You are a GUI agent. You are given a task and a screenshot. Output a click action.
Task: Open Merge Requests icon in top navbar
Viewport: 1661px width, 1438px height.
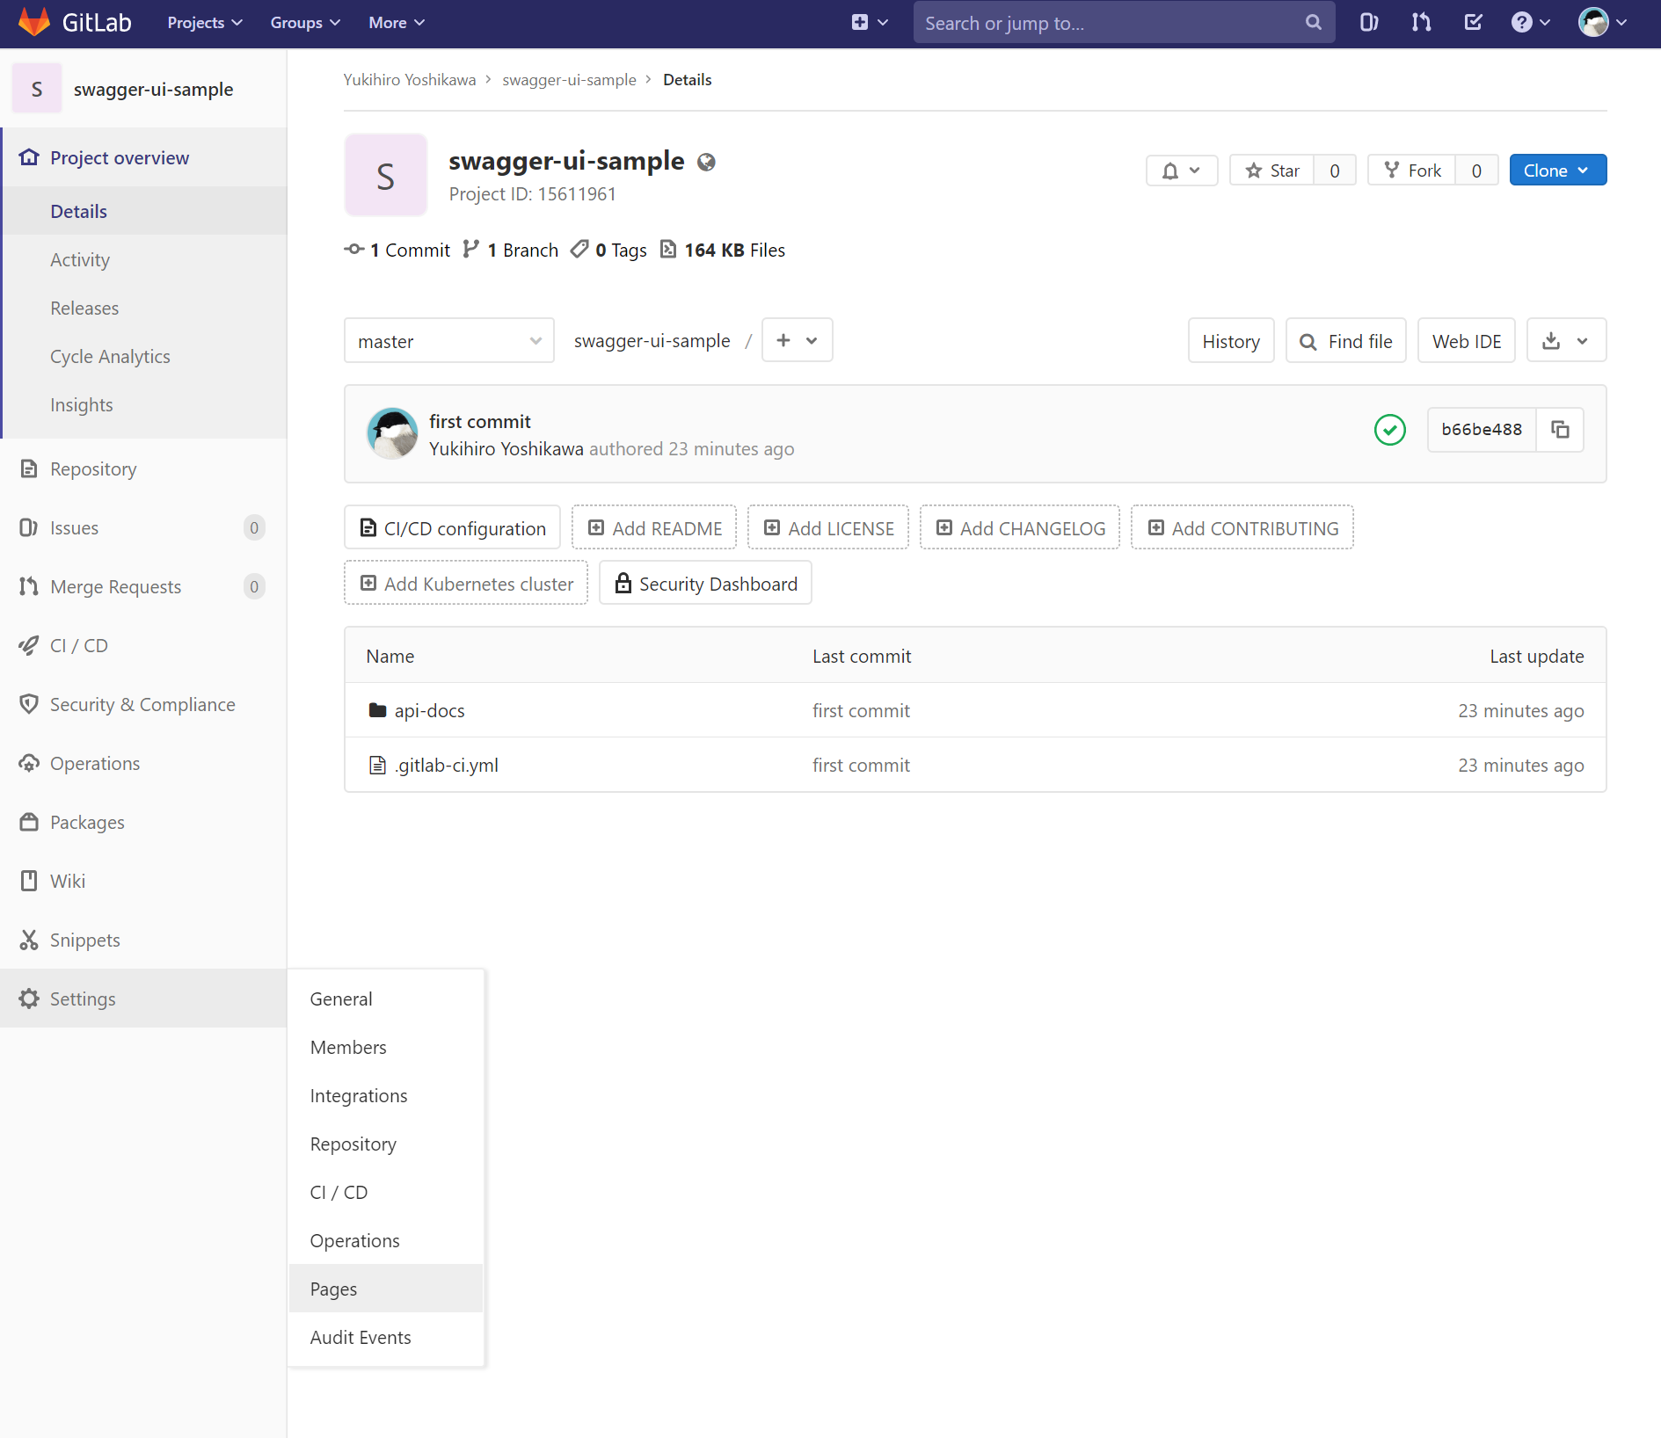click(x=1421, y=23)
